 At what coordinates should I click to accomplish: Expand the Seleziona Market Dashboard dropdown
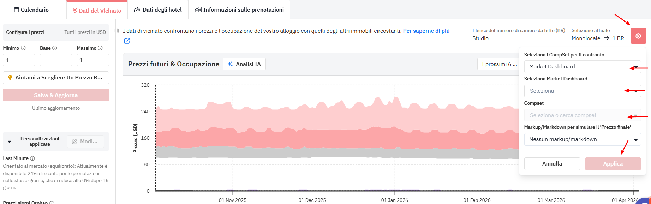[582, 91]
